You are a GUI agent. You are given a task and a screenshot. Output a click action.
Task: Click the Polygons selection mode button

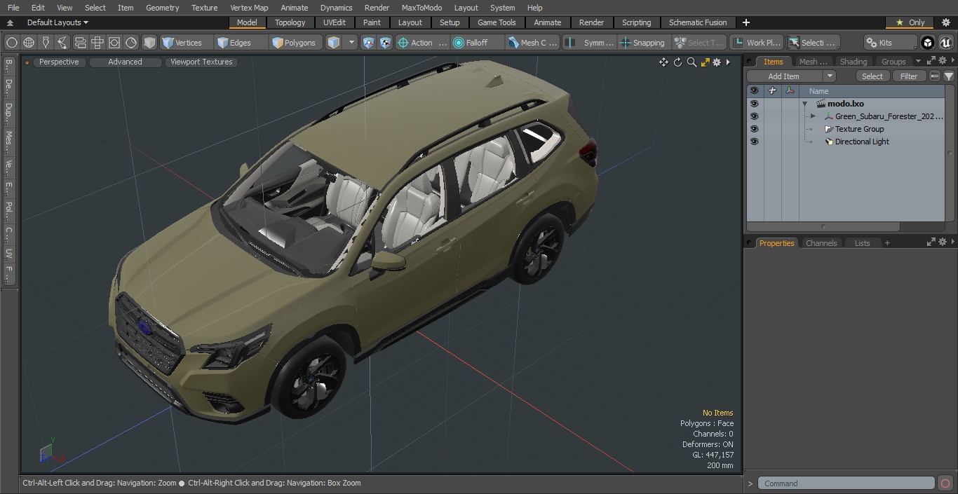(295, 43)
